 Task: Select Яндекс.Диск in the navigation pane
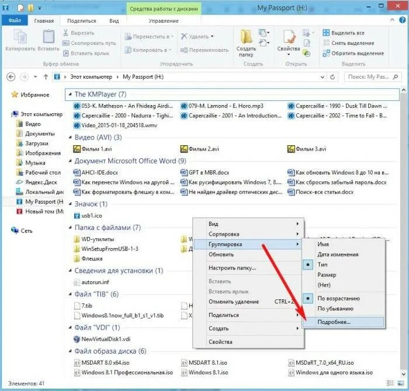tap(36, 182)
